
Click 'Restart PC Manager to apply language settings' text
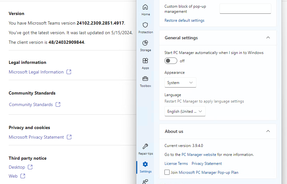coord(204,101)
